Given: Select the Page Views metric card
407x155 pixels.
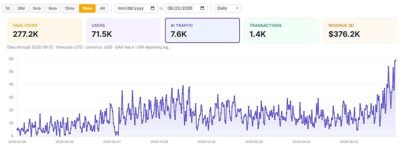Looking at the screenshot, I should coord(45,31).
